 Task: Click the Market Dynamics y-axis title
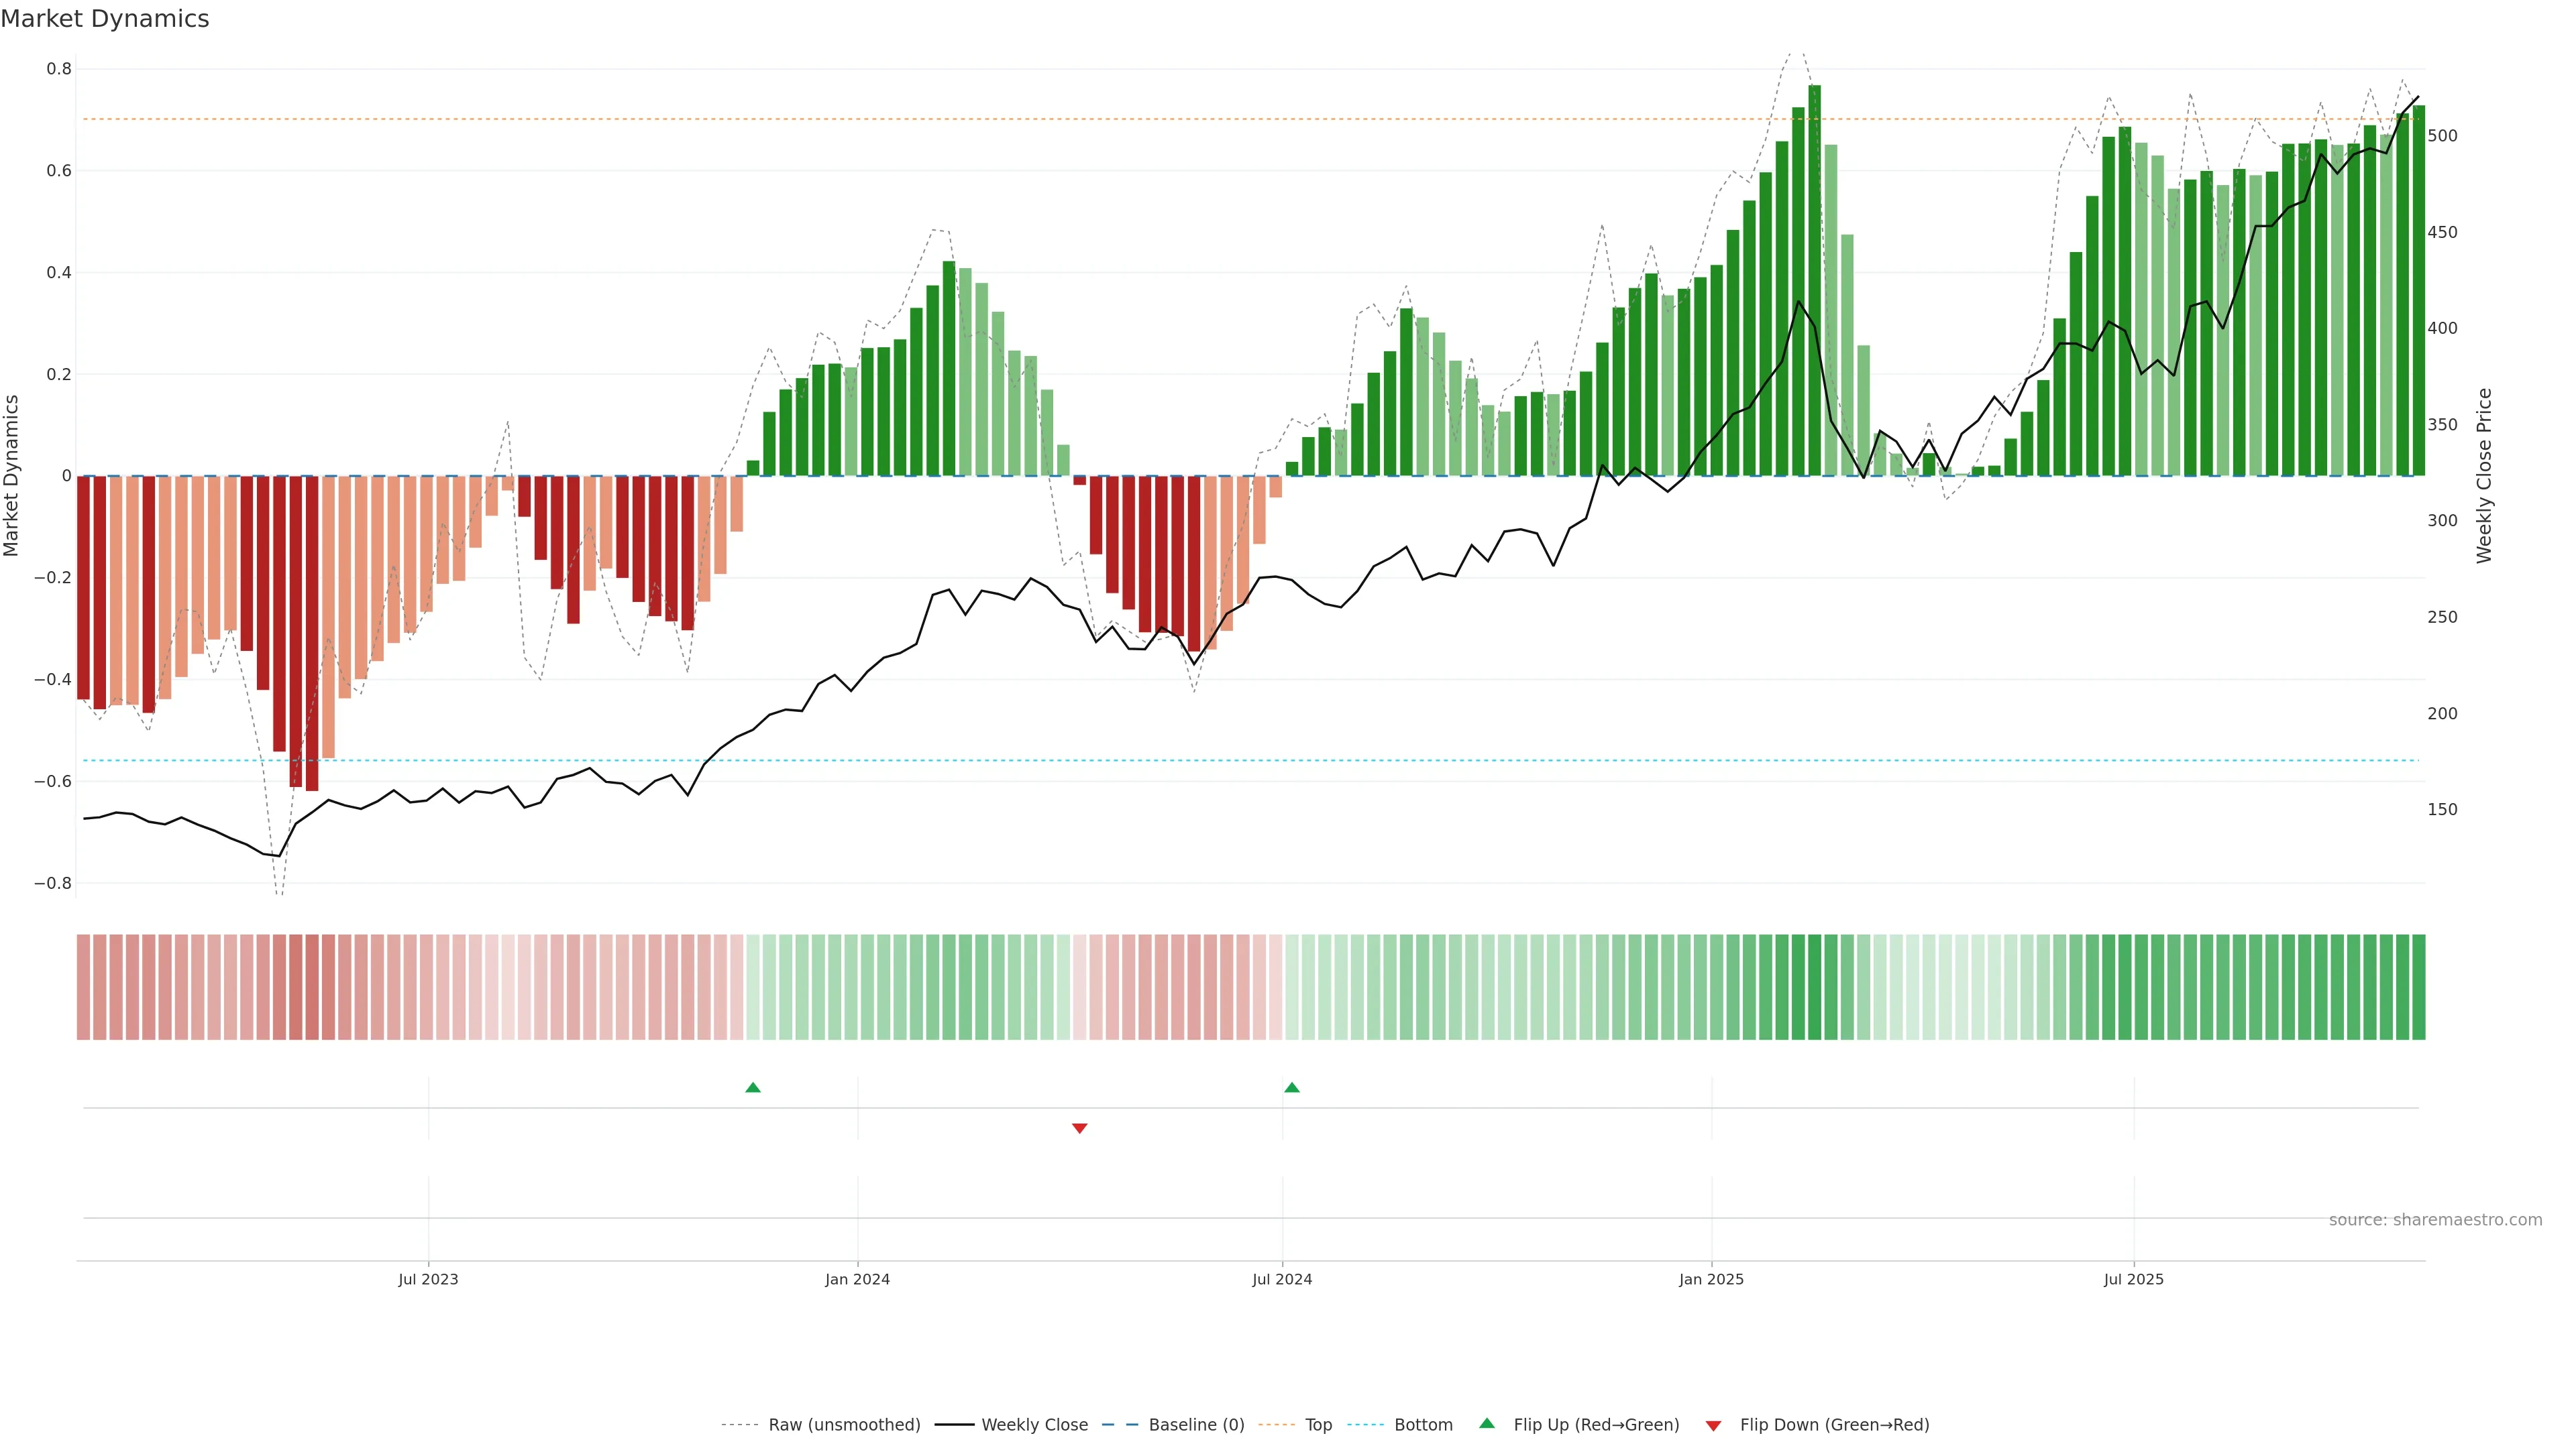12,476
